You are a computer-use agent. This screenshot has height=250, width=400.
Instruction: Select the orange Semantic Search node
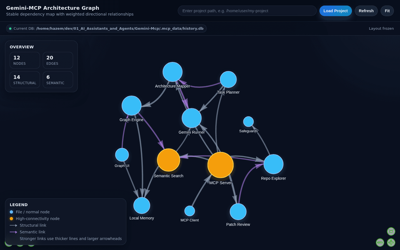(x=169, y=160)
